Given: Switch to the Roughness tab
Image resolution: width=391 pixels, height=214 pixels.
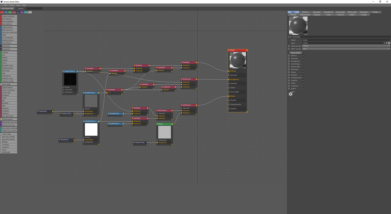Looking at the screenshot, I should pos(328,12).
